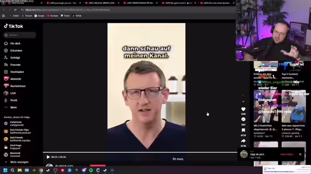
Task: Close the follower notification popup
Action: point(300,154)
